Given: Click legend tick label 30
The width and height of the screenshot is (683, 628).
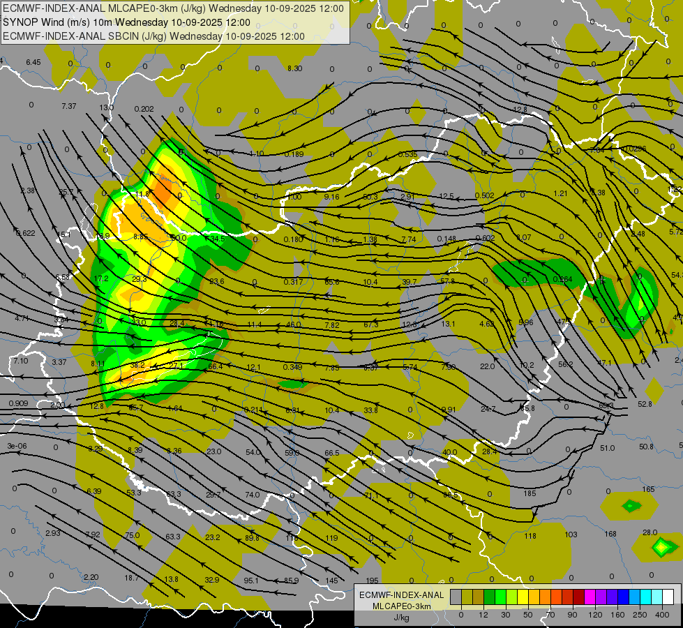Looking at the screenshot, I should [506, 615].
